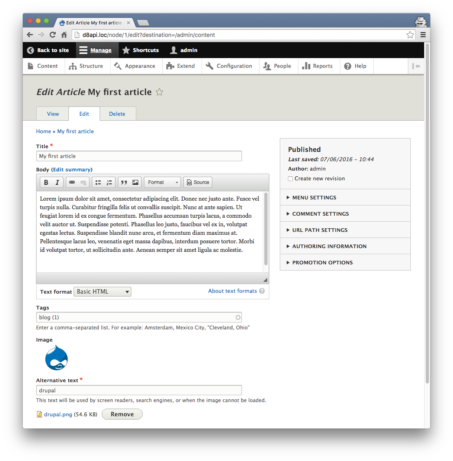Click the editor resize handle corner
The image size is (453, 461).
click(265, 280)
